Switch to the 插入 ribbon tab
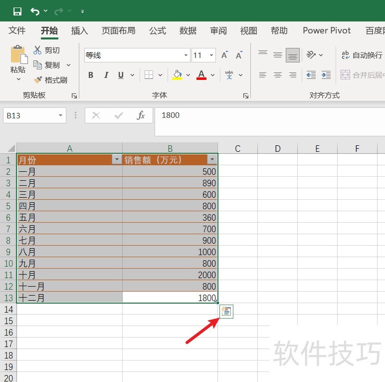This screenshot has height=382, width=385. click(x=79, y=30)
